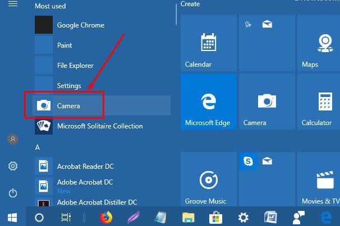Open File Explorer in Most used list
This screenshot has width=340, height=226.
(102, 65)
